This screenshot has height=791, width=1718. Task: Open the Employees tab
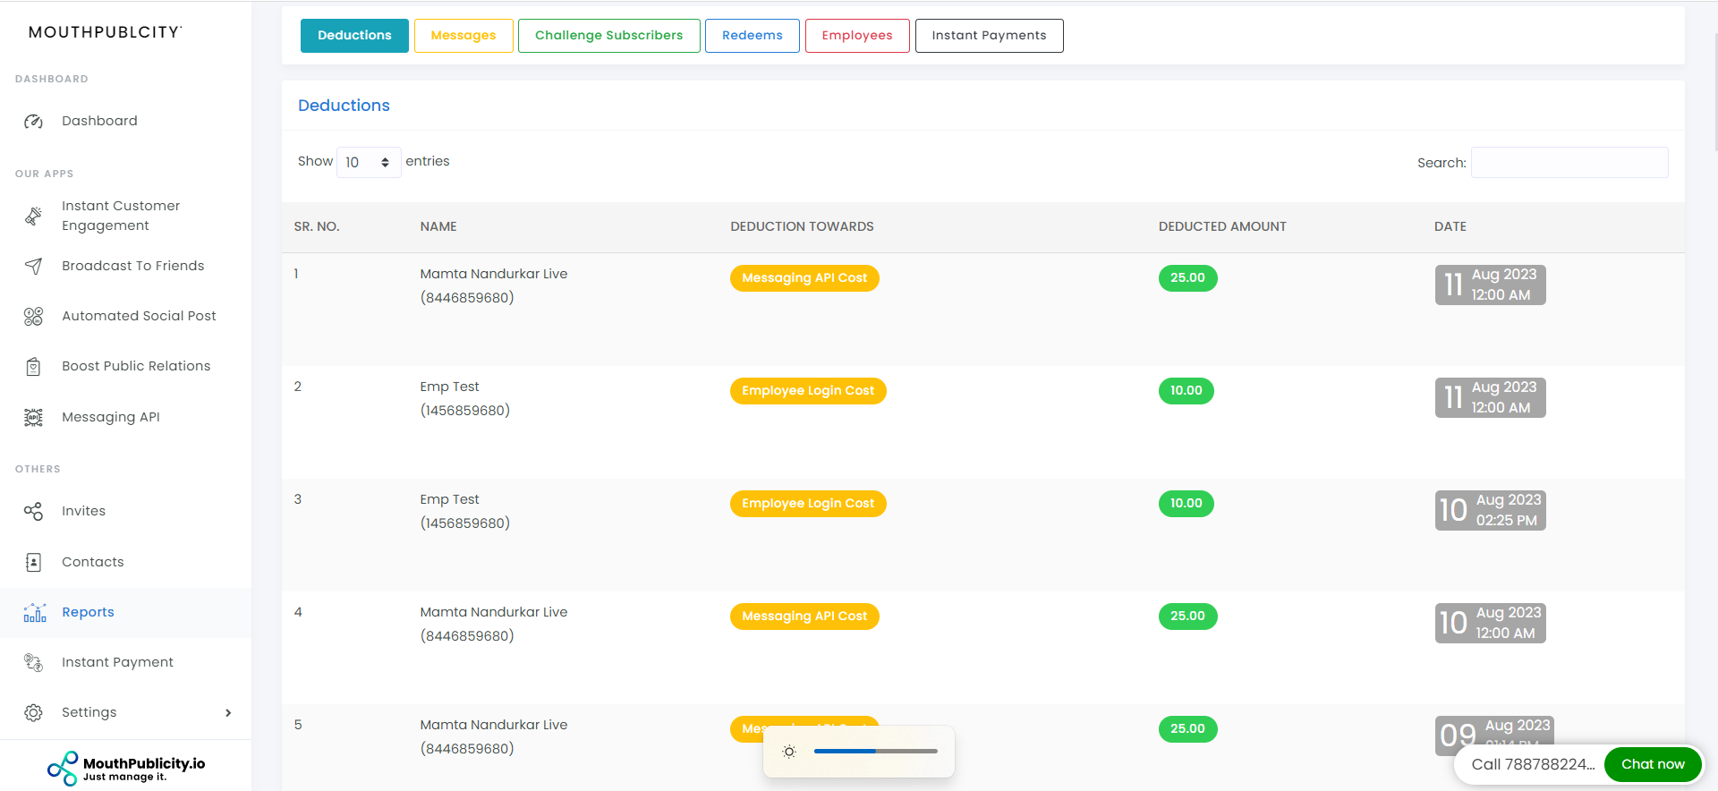(857, 36)
